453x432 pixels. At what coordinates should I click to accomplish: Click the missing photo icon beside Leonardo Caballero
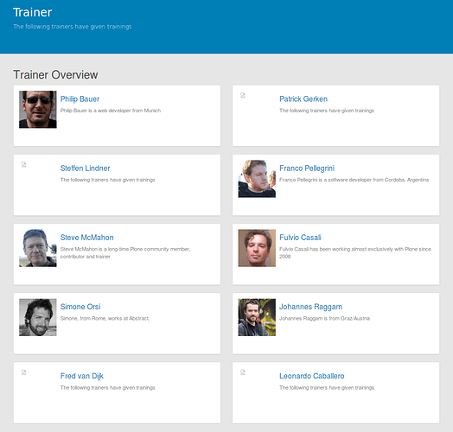tap(243, 372)
